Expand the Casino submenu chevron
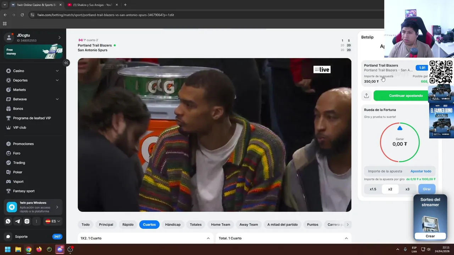454x255 pixels. point(57,71)
